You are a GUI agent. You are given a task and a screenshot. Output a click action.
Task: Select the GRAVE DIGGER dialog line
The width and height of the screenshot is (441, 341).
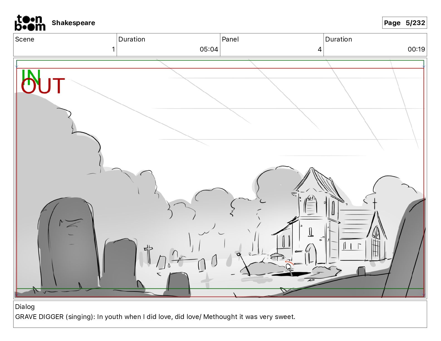[x=155, y=317]
